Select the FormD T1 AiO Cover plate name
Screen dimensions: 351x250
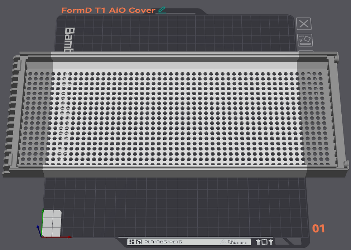[x=108, y=10]
